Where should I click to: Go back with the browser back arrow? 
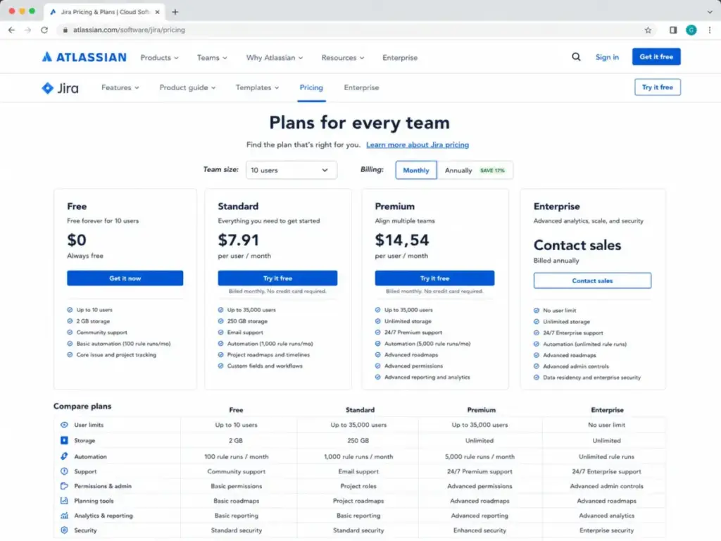(11, 30)
